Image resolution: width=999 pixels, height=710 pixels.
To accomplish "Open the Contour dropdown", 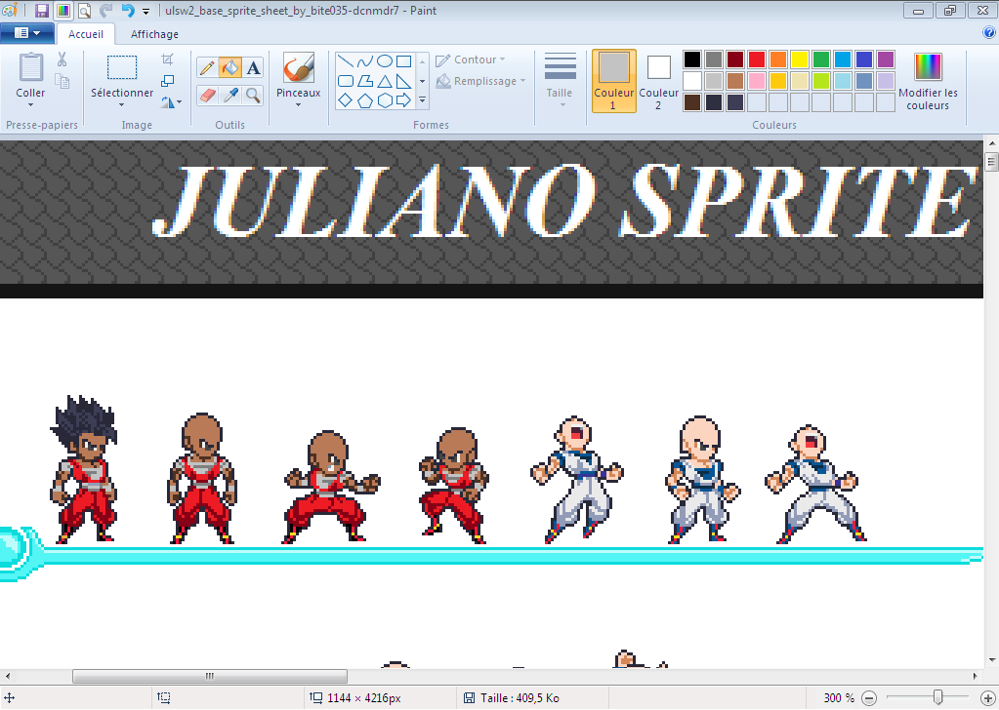I will (x=469, y=59).
